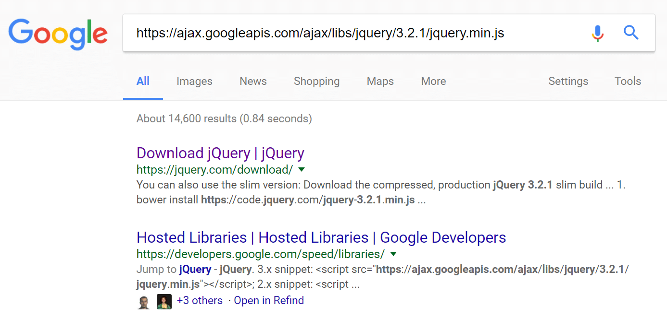Select the All results tab
This screenshot has width=667, height=318.
(x=143, y=81)
